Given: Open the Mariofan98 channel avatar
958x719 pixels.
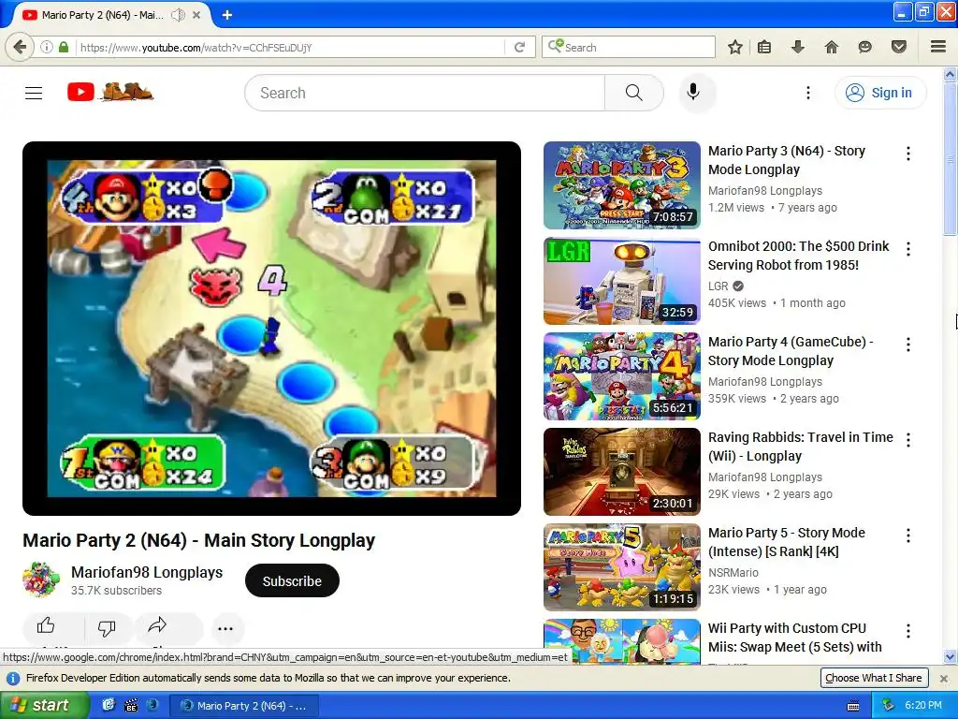Looking at the screenshot, I should (41, 580).
